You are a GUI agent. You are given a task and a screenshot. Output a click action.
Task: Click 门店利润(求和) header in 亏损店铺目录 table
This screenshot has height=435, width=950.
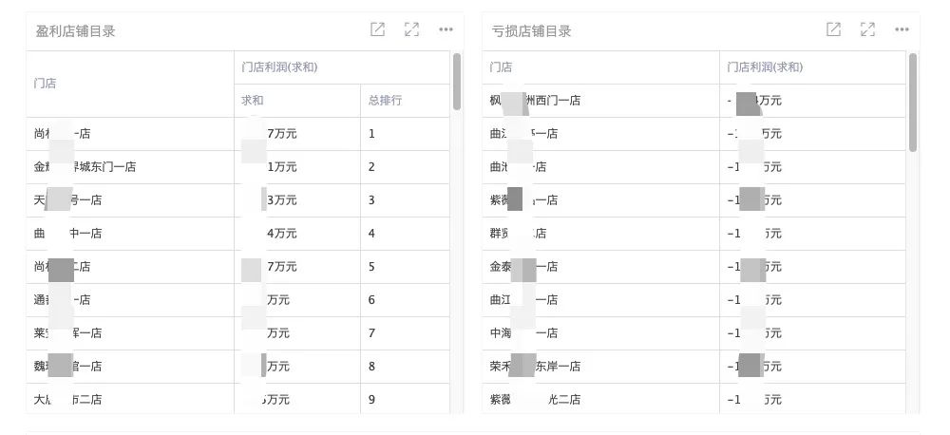765,67
